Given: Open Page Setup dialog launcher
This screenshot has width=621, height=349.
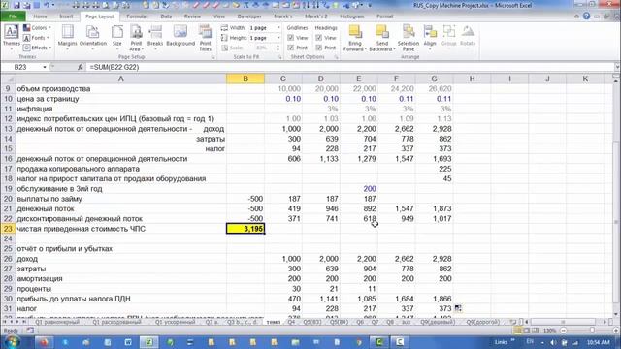Looking at the screenshot, I should coord(213,57).
